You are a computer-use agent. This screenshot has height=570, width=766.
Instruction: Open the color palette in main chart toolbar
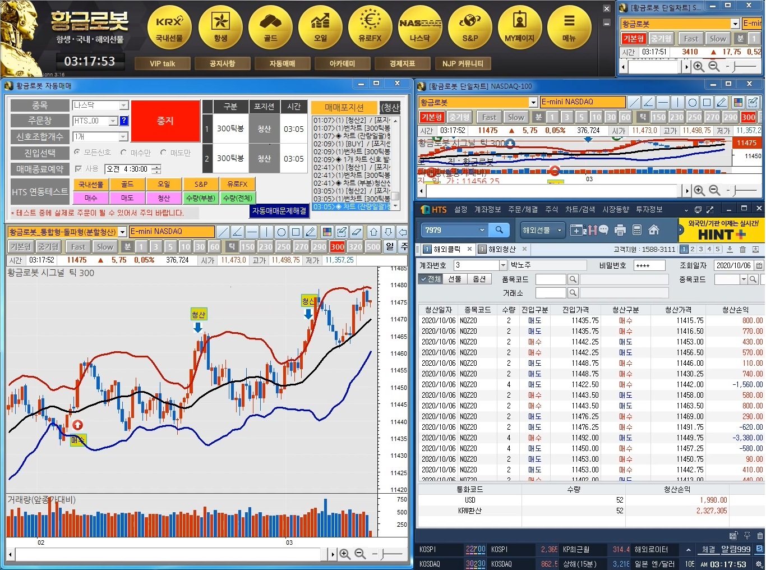pos(327,232)
